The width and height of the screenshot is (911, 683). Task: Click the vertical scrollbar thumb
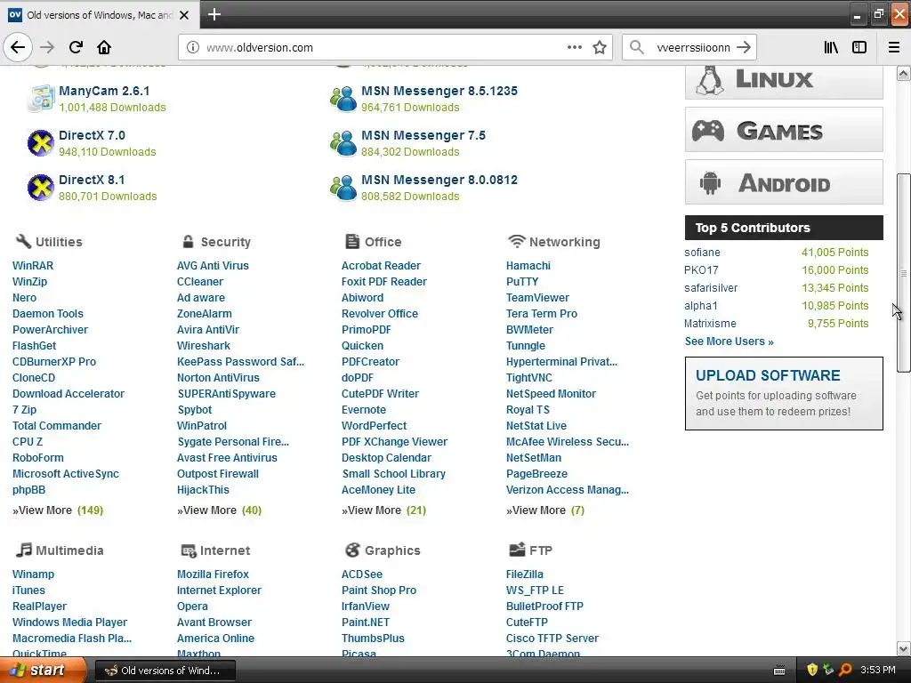[x=903, y=272]
